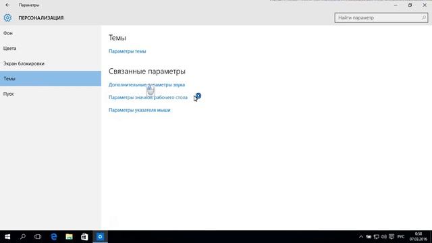Viewport: 432px width, 243px height.
Task: Open the Action Center notification icon
Action: tap(391, 237)
